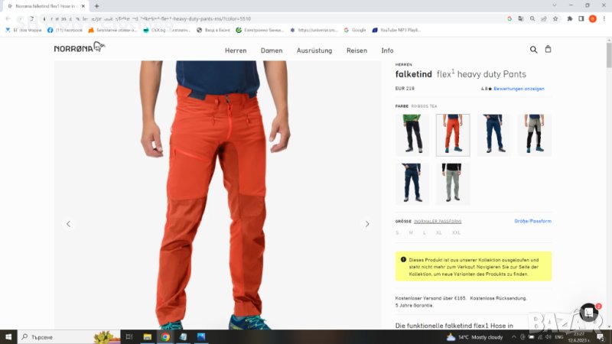
Task: Select size XL option
Action: click(439, 232)
